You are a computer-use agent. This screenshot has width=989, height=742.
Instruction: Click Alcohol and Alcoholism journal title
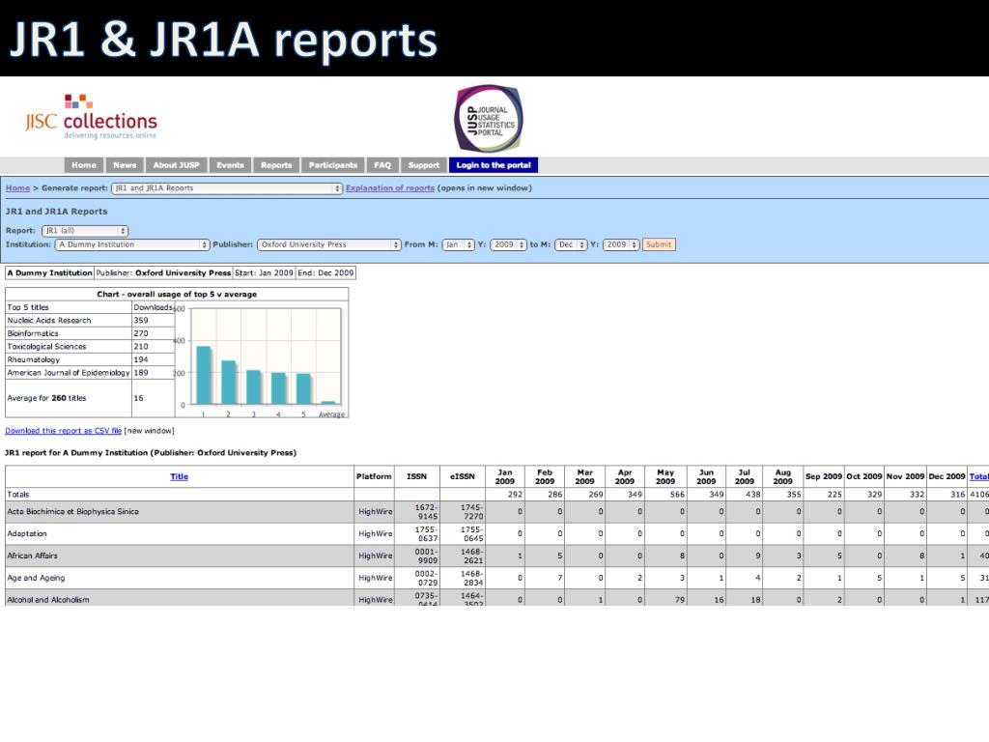pos(48,600)
